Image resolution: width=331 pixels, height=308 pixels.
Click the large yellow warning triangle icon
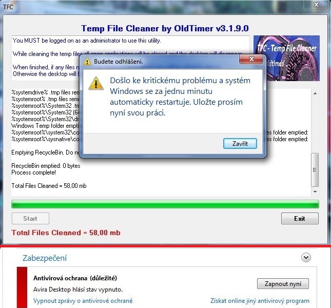point(96,83)
